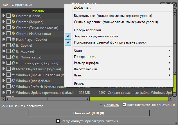Expand the Chrome (Файлы кэша) row

tap(4, 33)
